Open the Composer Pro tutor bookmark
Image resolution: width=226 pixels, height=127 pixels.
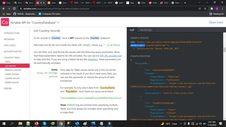click(50, 14)
